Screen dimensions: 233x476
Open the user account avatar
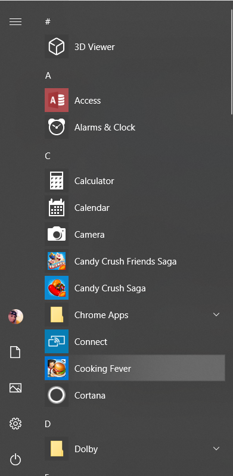[x=15, y=316]
